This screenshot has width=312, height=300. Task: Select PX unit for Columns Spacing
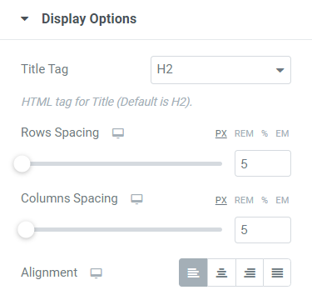pyautogui.click(x=221, y=200)
